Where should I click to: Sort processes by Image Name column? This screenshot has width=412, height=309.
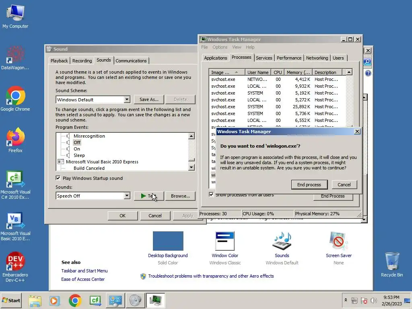pyautogui.click(x=227, y=72)
